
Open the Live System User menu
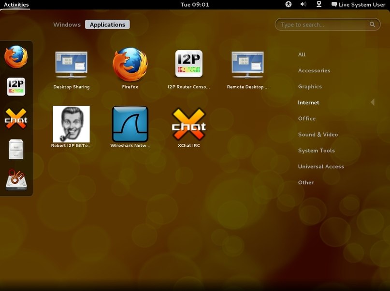359,4
